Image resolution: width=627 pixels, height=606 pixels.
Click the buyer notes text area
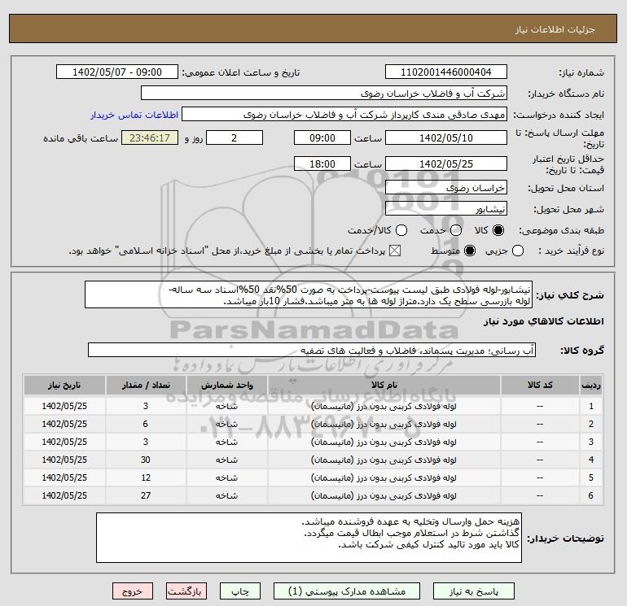click(x=309, y=538)
